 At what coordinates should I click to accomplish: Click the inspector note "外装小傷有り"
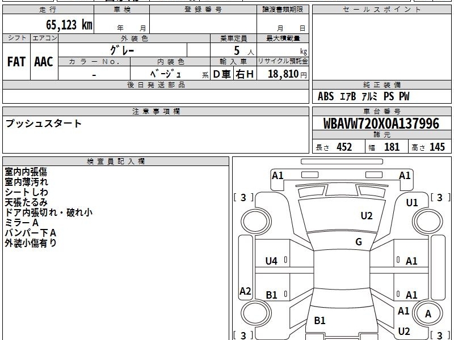point(31,243)
